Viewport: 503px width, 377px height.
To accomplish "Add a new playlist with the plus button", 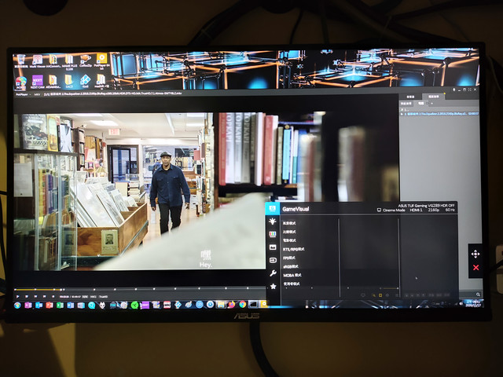I will (431, 103).
